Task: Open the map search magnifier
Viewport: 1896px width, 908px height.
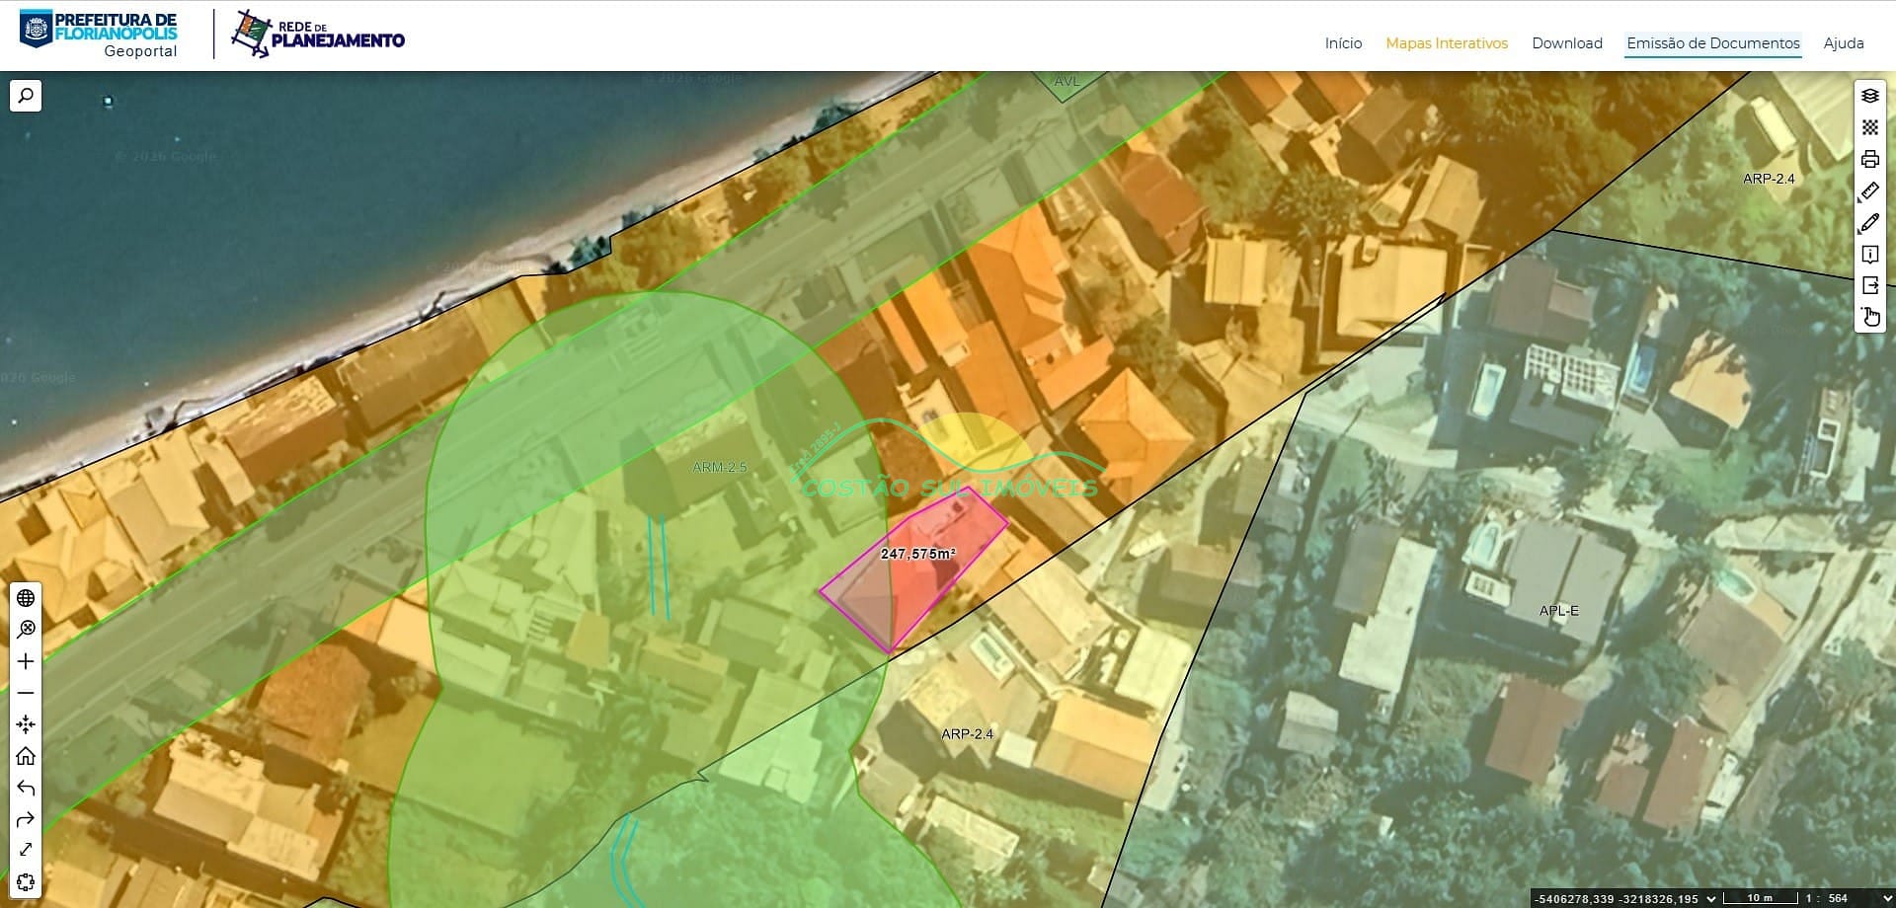Action: point(26,96)
